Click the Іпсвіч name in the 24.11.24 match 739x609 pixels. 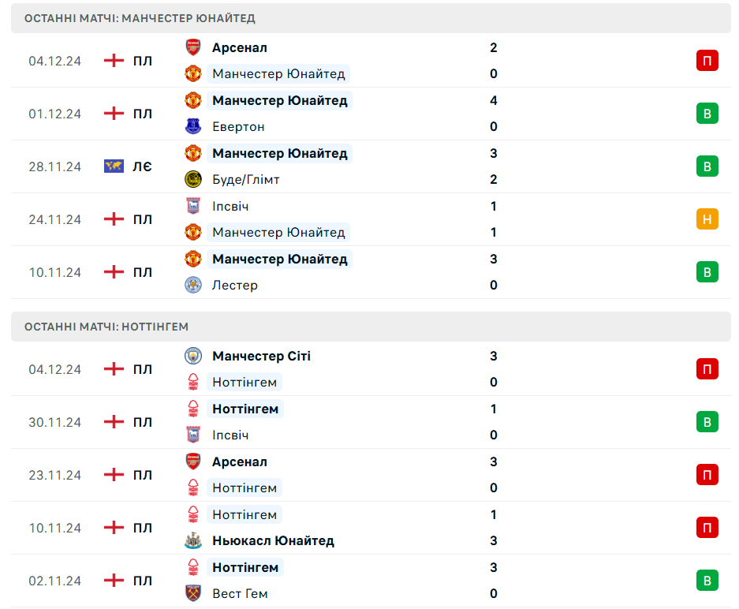230,206
